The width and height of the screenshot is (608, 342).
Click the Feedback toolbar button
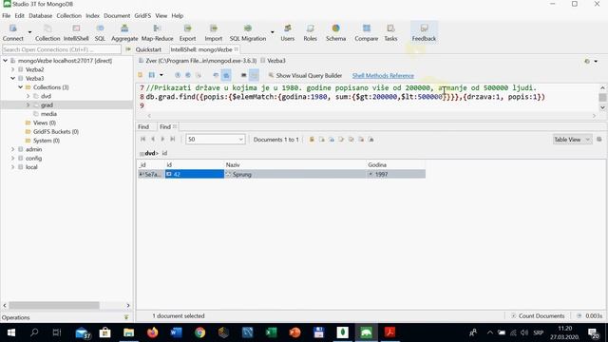click(424, 32)
